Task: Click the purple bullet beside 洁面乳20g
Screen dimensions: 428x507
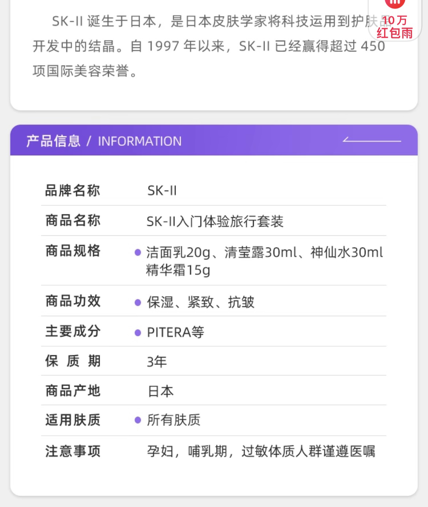Action: click(138, 253)
